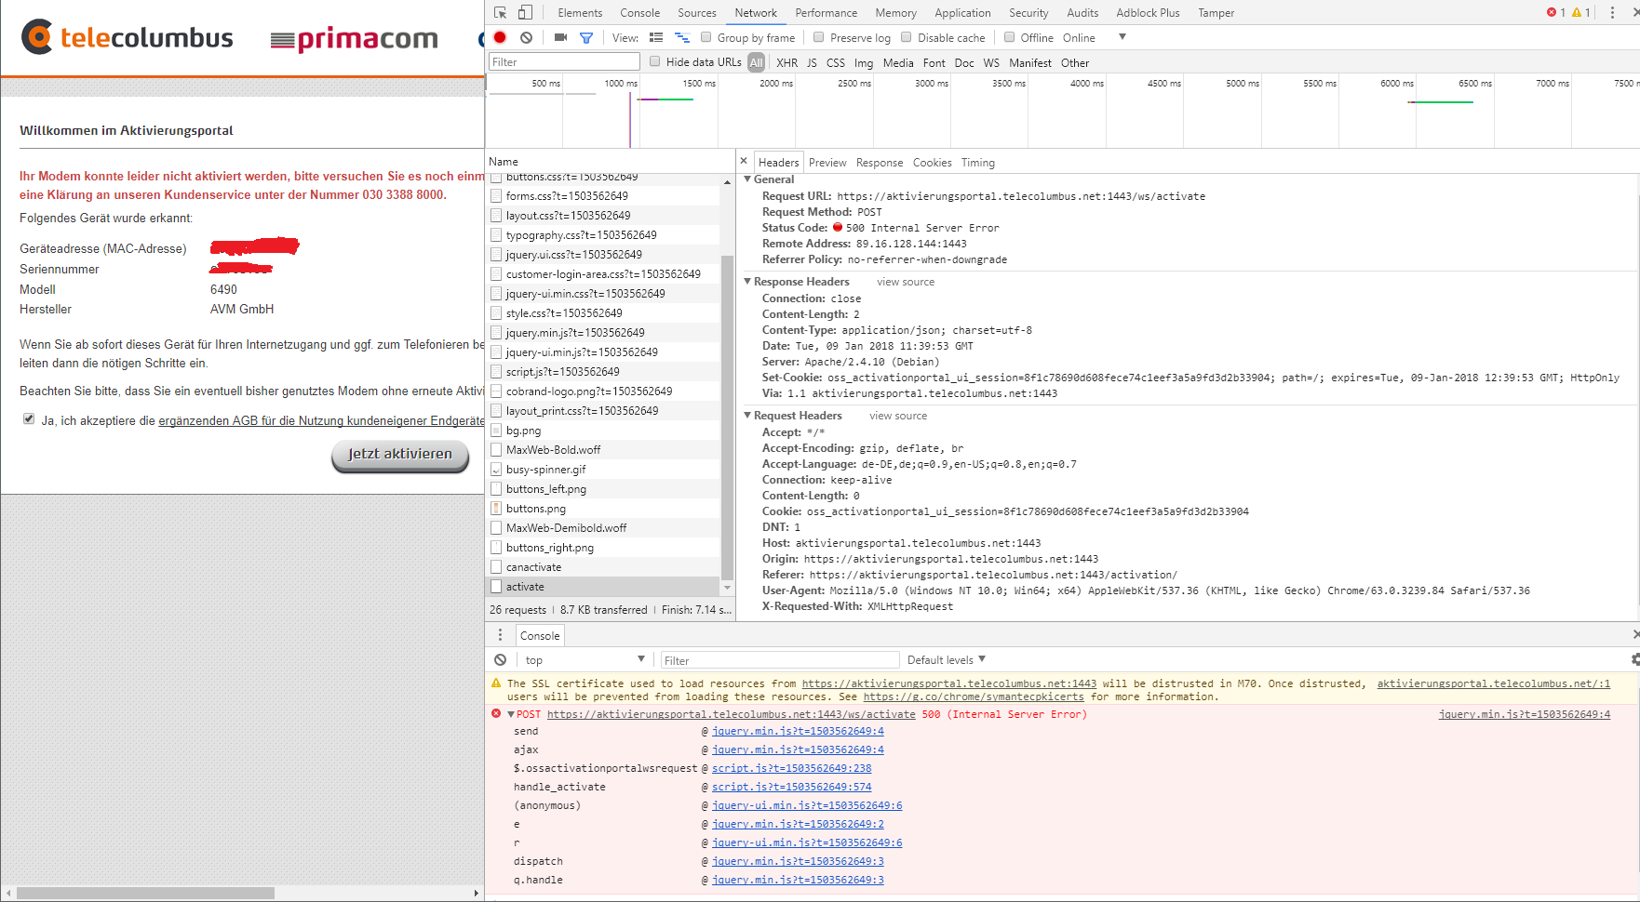The width and height of the screenshot is (1640, 902).
Task: Collapse the Response Headers section
Action: pyautogui.click(x=747, y=281)
